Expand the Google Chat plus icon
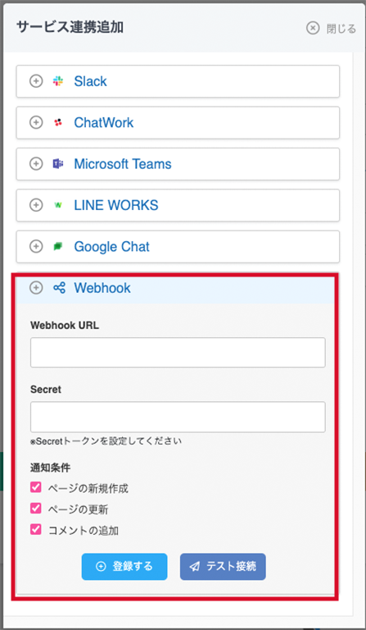 [36, 246]
